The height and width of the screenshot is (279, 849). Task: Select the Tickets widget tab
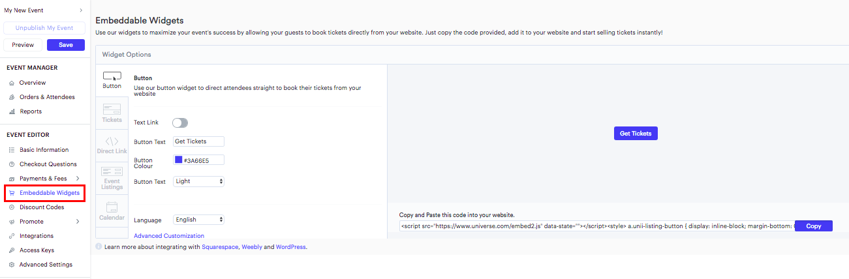(x=112, y=113)
